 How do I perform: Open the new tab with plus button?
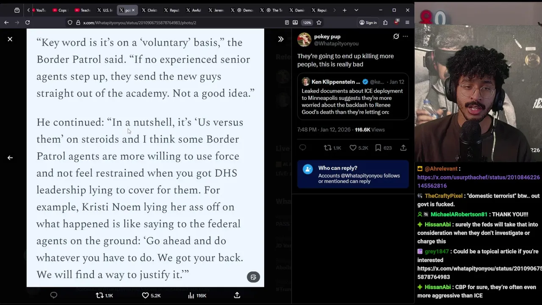coord(344,10)
